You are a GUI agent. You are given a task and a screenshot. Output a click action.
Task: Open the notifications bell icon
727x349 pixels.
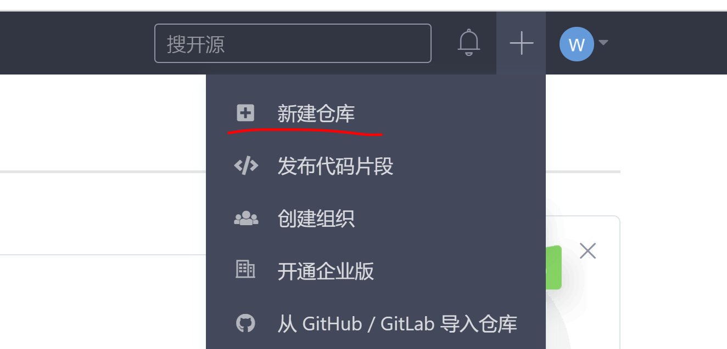(469, 43)
